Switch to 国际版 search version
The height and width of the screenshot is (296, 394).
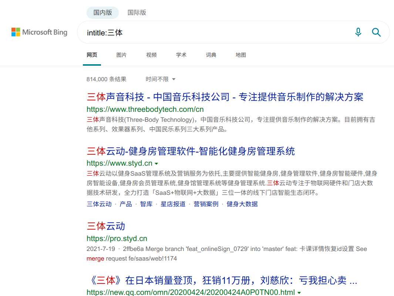pos(137,13)
